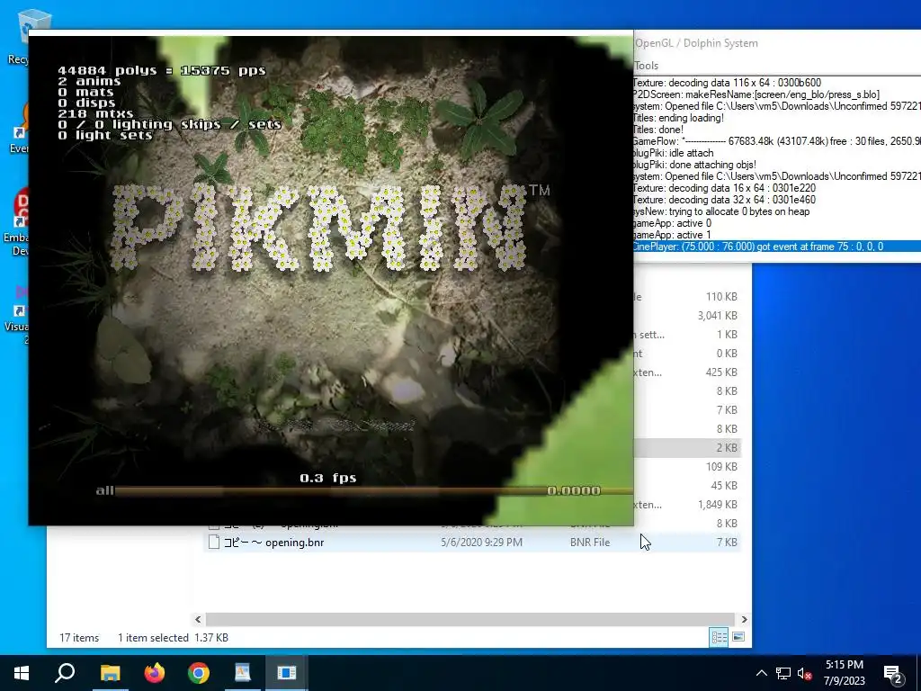The image size is (921, 691).
Task: Click the '5/6/2020 9:29 PM' date cell
Action: [481, 543]
